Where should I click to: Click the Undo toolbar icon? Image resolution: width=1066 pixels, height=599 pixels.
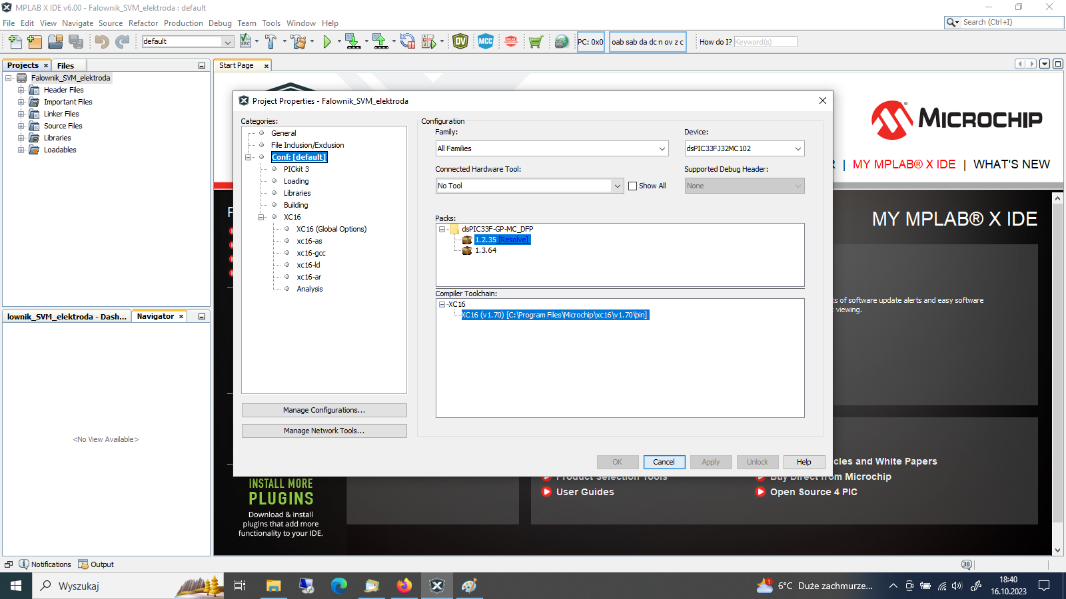click(102, 42)
